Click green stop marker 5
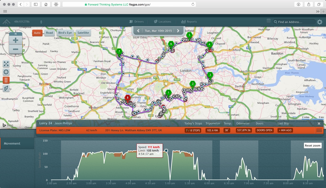 pos(189,35)
